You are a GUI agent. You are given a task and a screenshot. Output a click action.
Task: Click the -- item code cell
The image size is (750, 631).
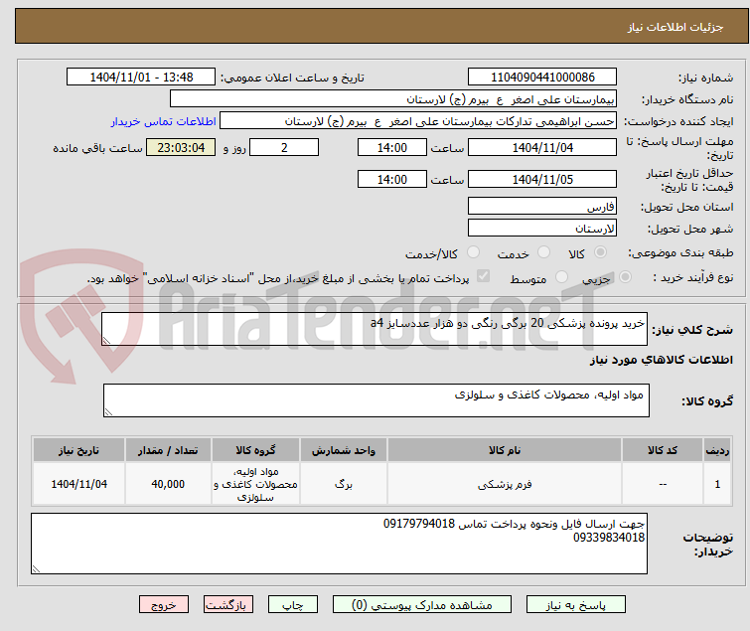[x=662, y=484]
